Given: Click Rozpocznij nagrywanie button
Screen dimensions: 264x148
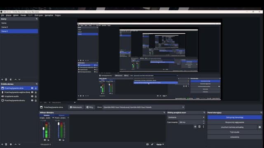Looking at the screenshot, I should click(x=235, y=123).
